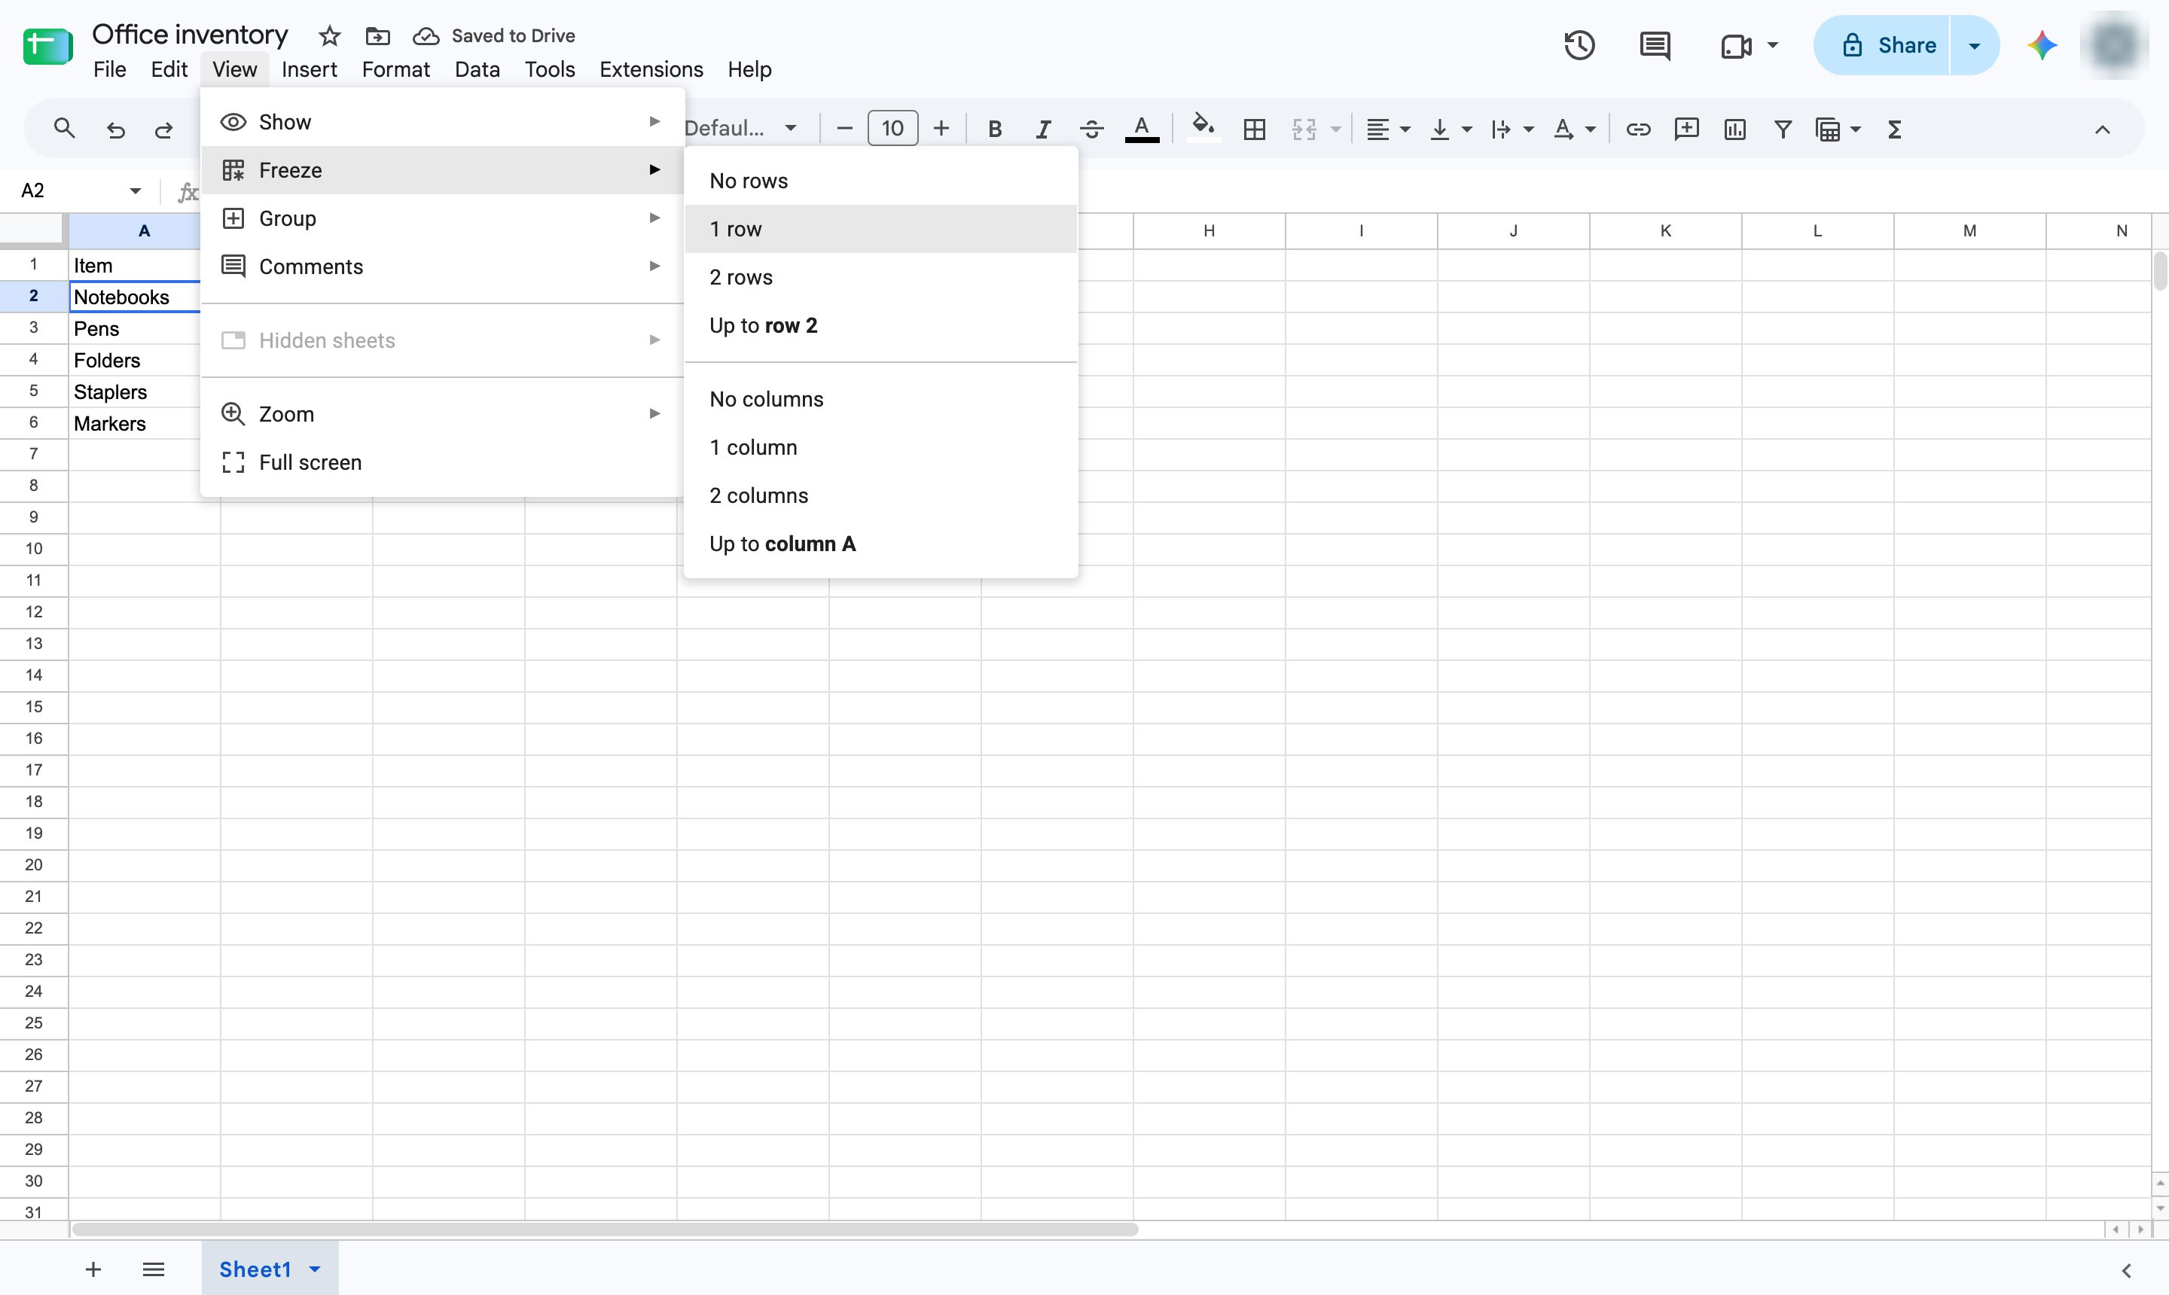Image resolution: width=2169 pixels, height=1295 pixels.
Task: Click the search magnifier icon in toolbar
Action: tap(64, 129)
